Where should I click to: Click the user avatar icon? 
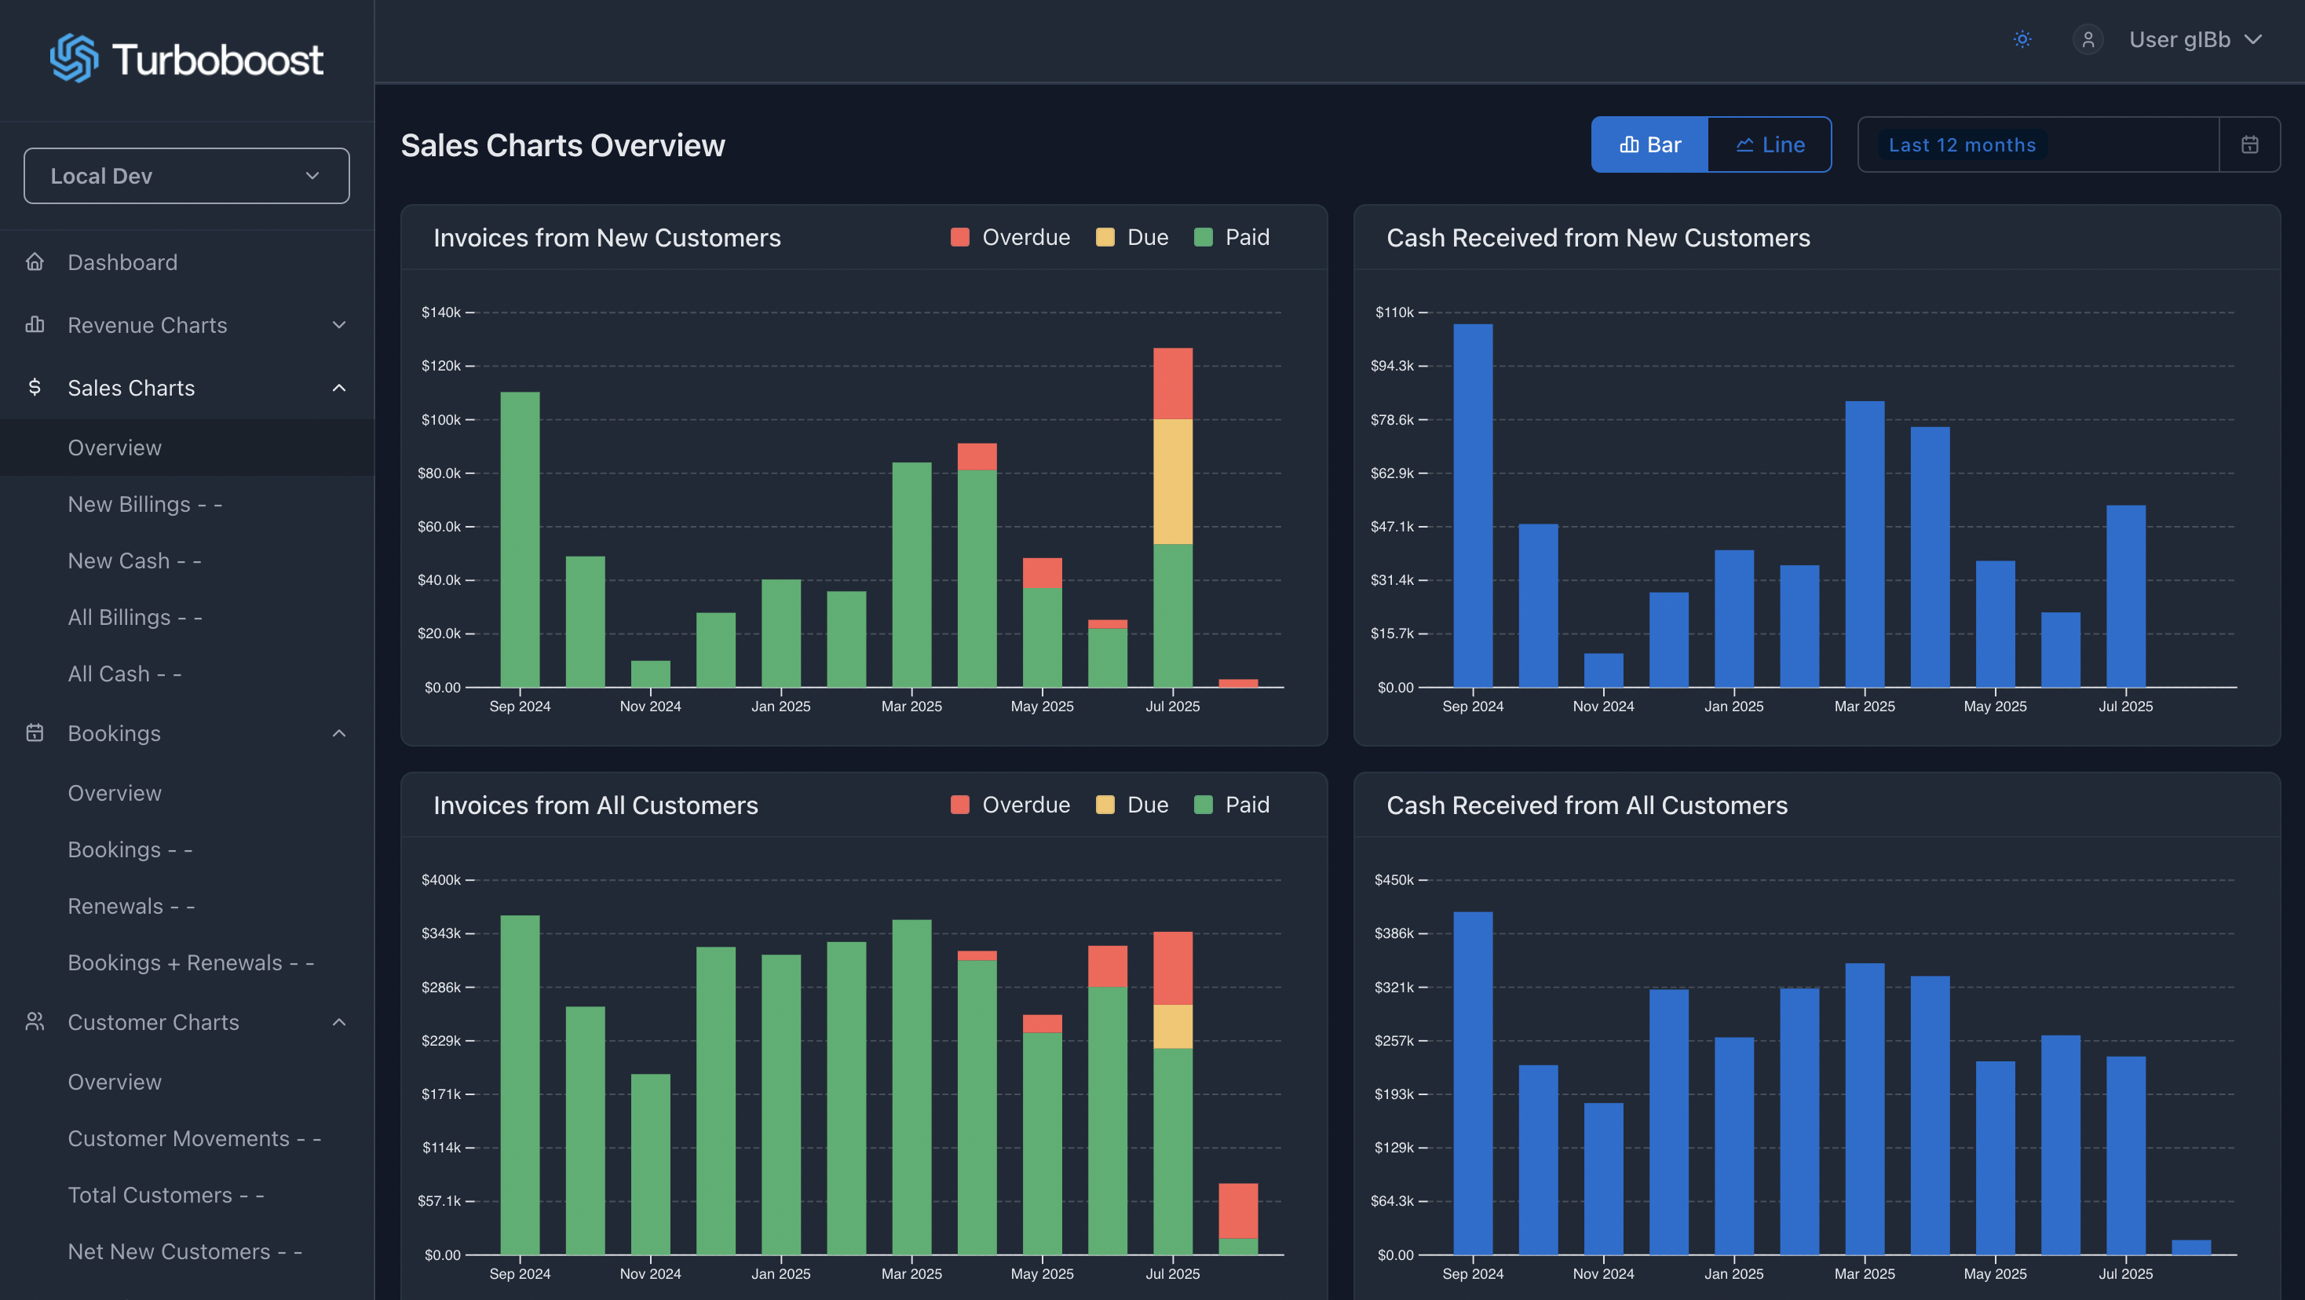2088,39
